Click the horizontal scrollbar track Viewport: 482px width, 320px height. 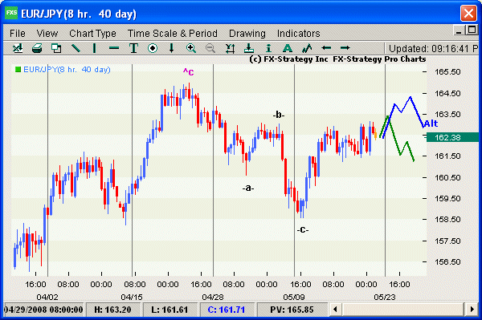[403, 309]
